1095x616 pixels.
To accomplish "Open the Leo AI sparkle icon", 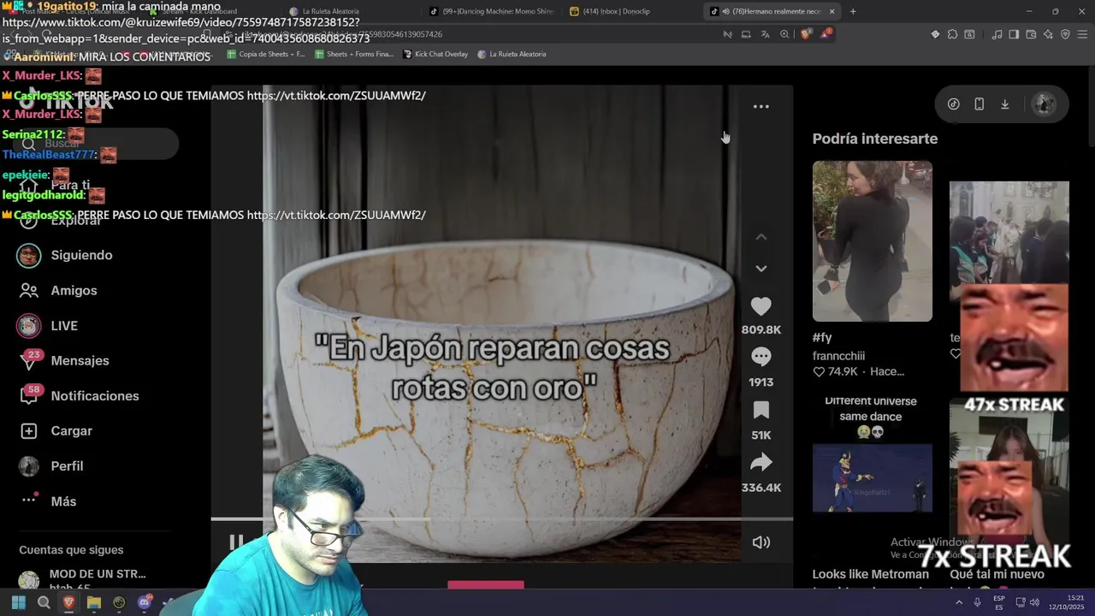I will (1048, 34).
